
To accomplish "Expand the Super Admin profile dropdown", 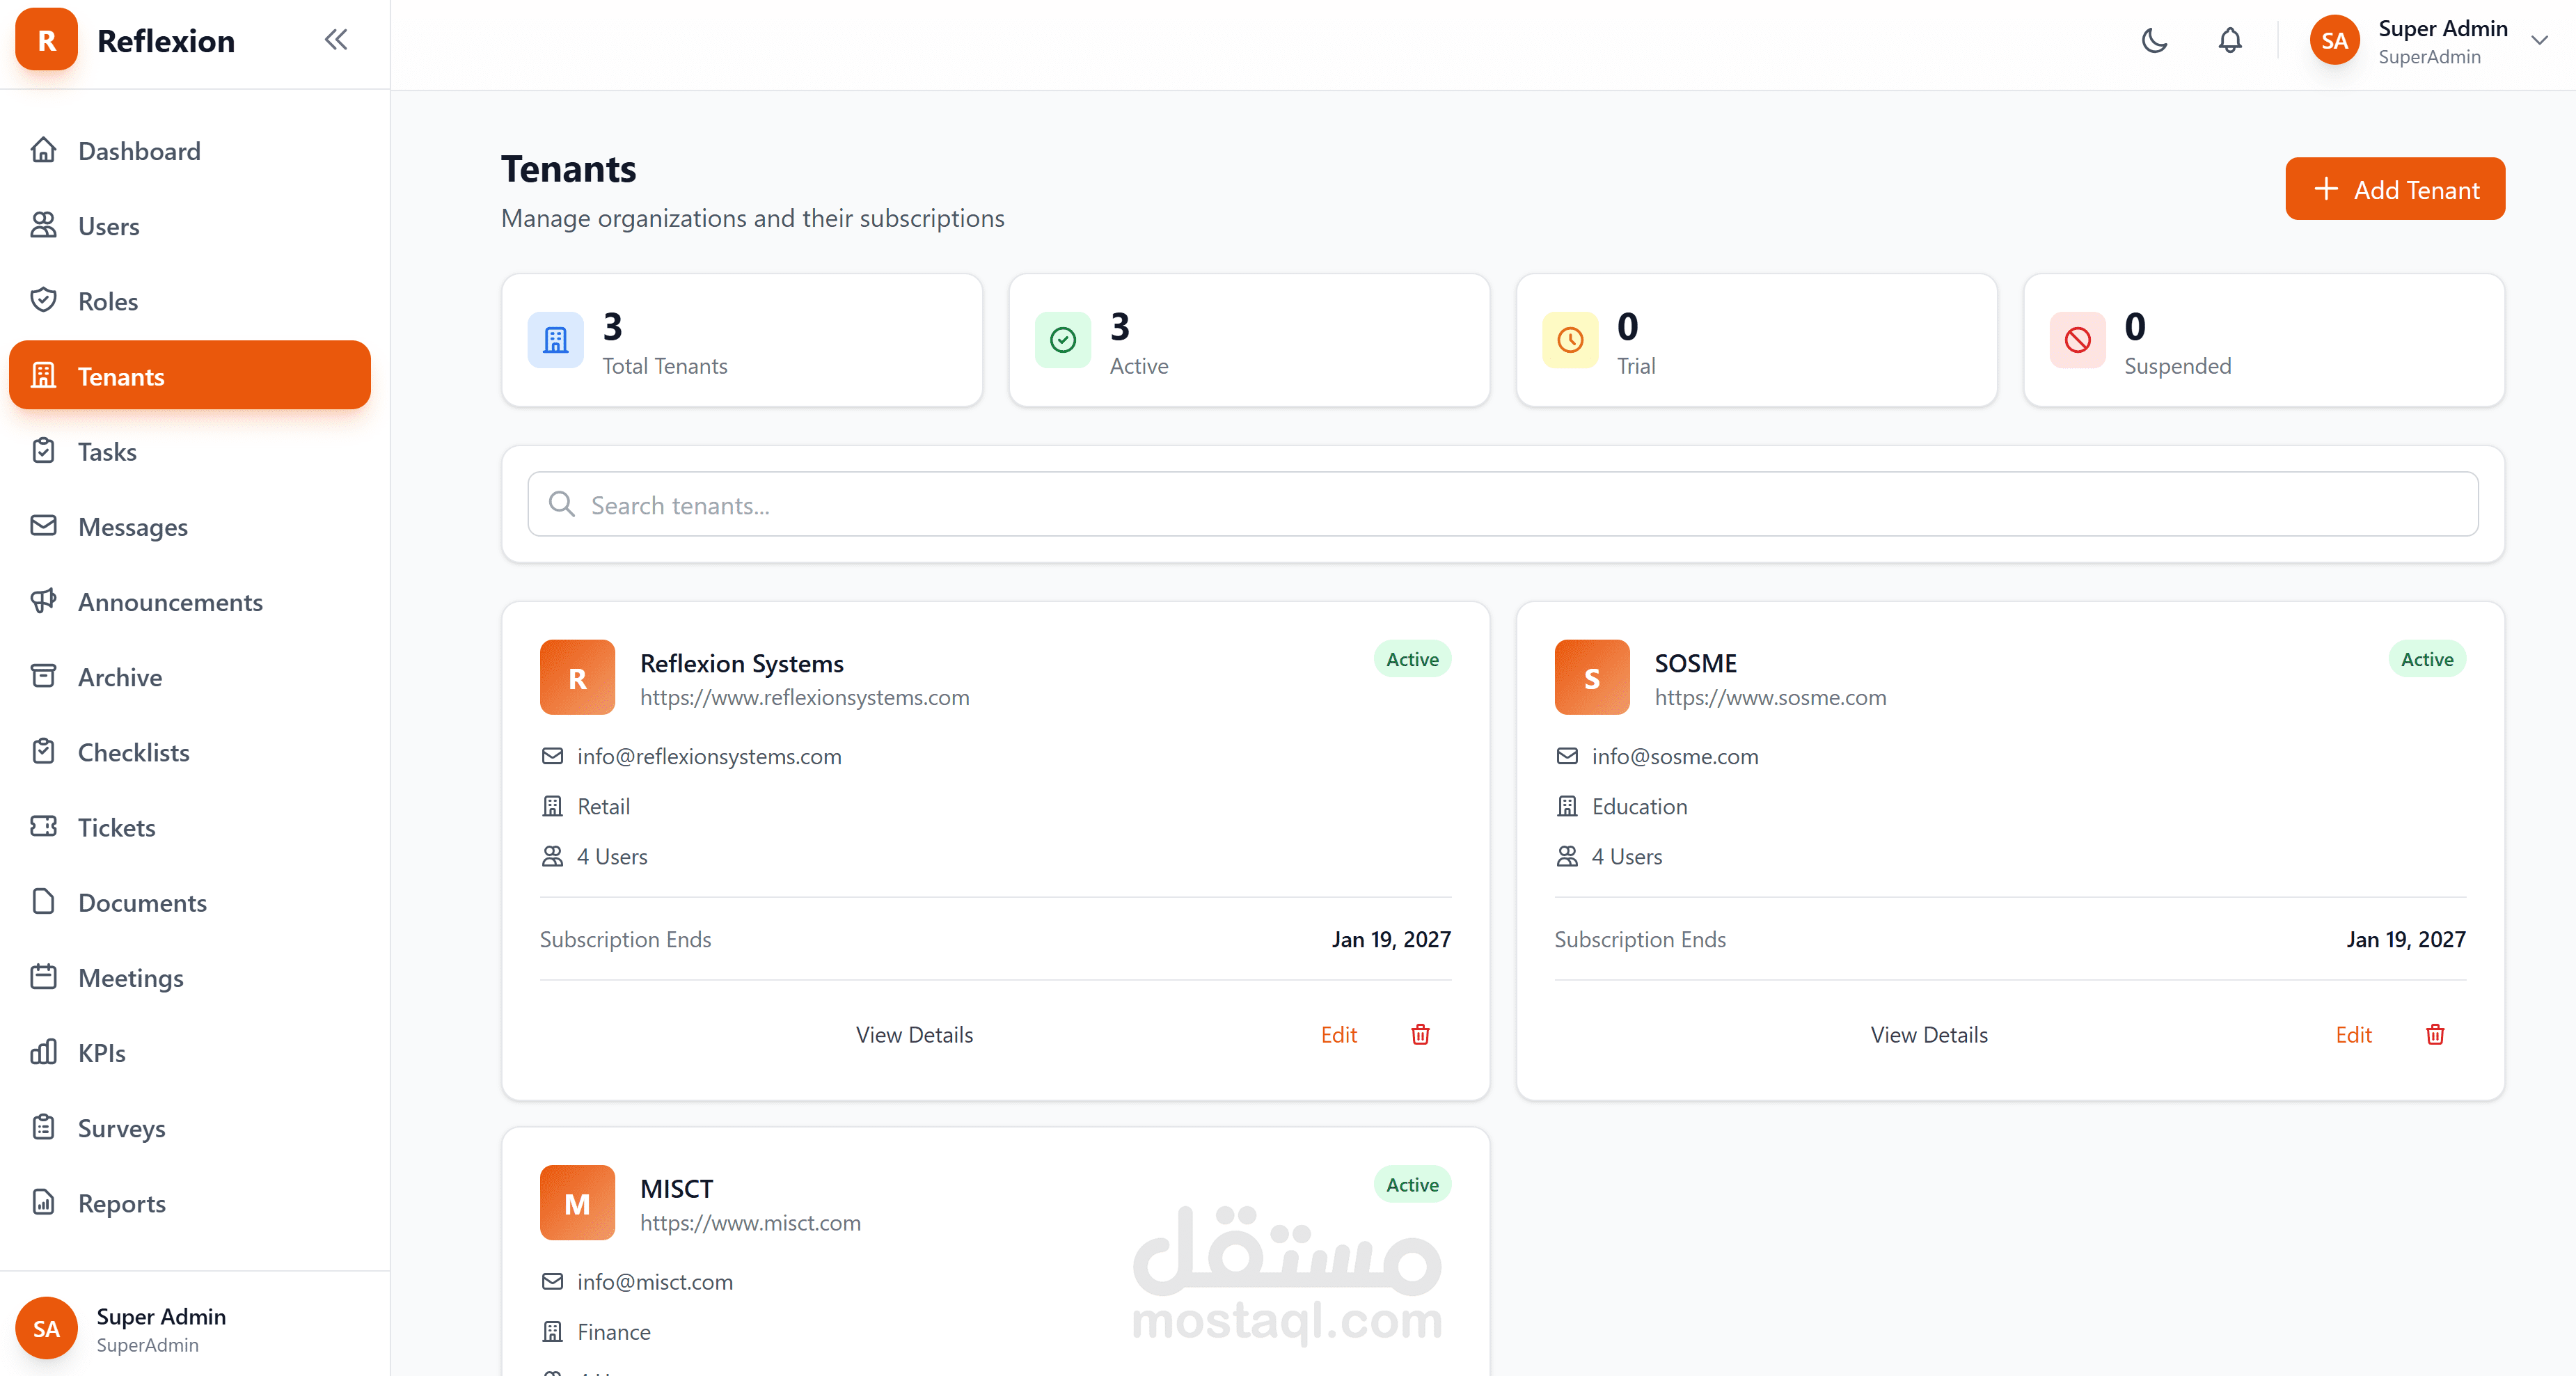I will click(x=2539, y=41).
